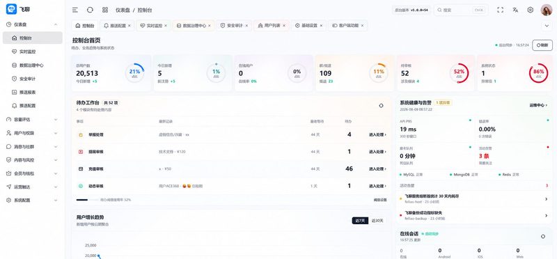Close the 基础设置 tab
Viewport: 557px width, 259px height.
pyautogui.click(x=321, y=26)
